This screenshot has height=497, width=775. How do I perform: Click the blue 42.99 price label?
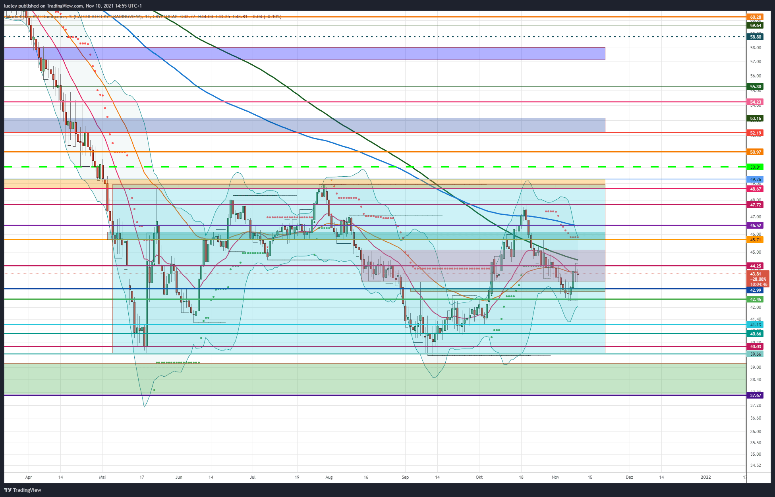point(756,290)
